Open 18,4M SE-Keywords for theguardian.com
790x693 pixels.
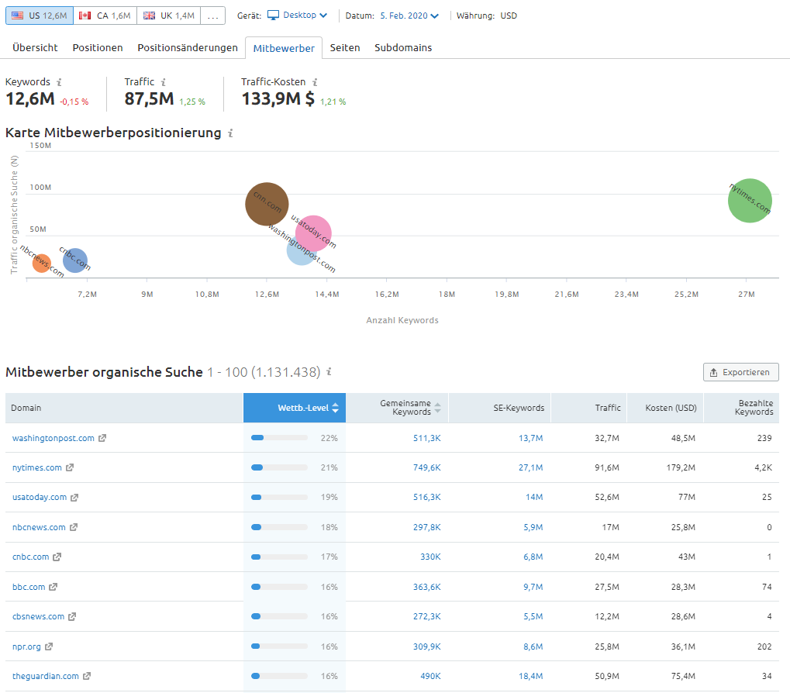pyautogui.click(x=530, y=676)
